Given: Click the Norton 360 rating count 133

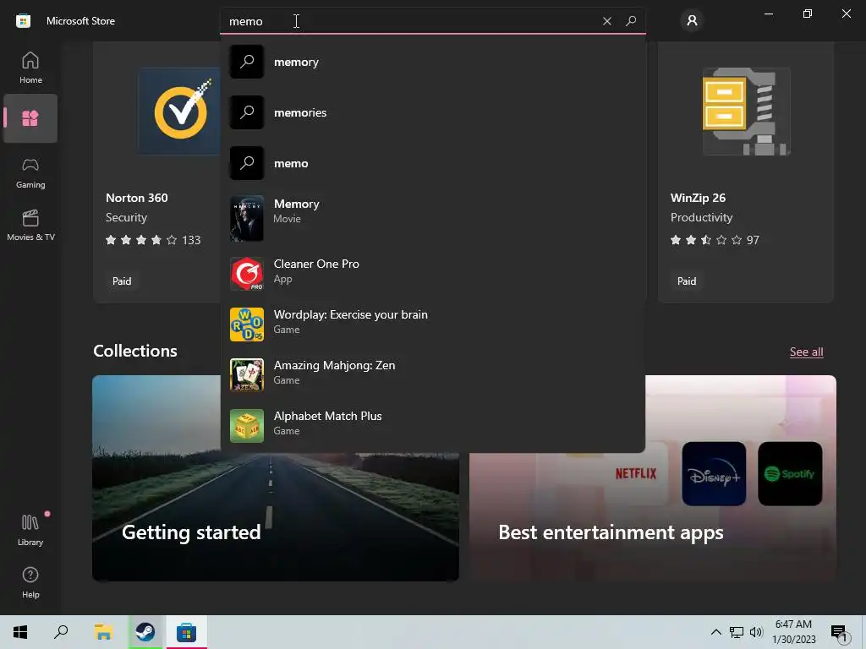Looking at the screenshot, I should pyautogui.click(x=191, y=240).
